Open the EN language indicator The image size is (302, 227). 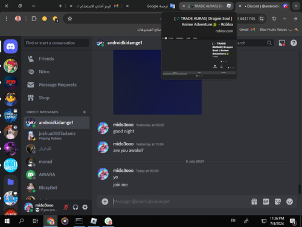(233, 220)
